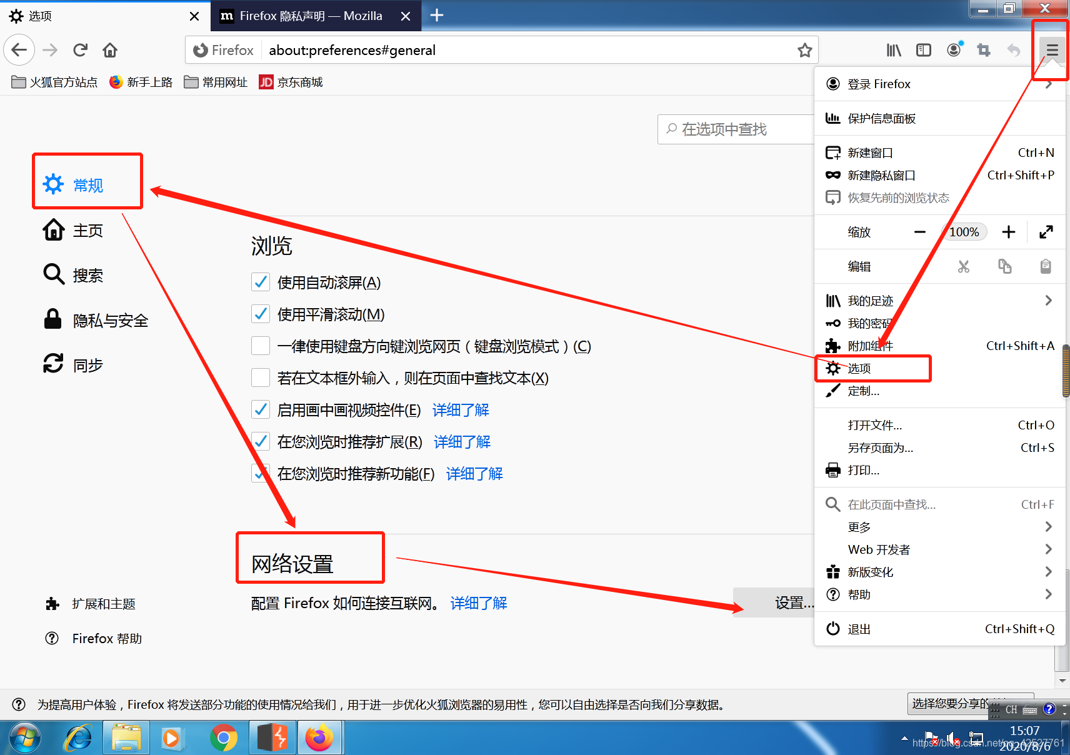Launch Chrome from the taskbar
This screenshot has height=755, width=1070.
point(224,737)
